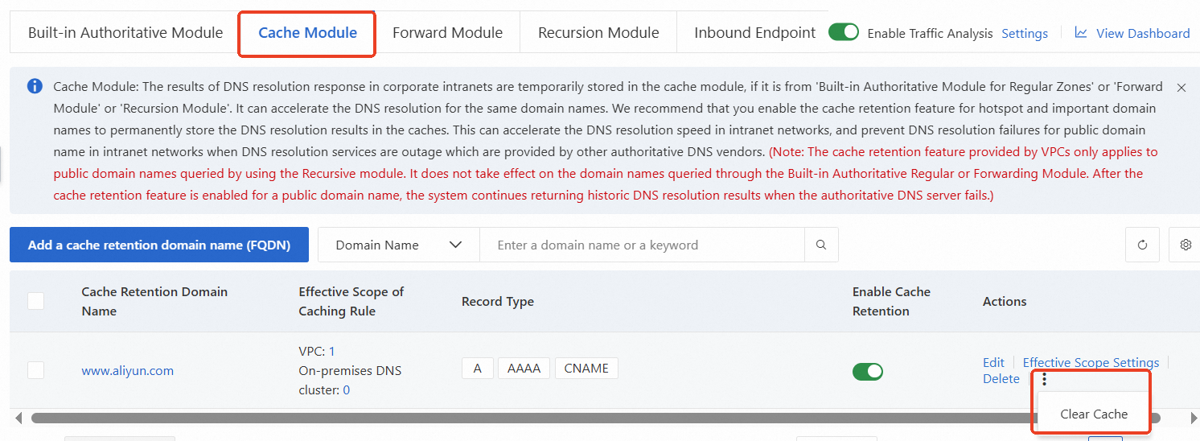
Task: Click scrollbar left arrow
Action: pos(18,418)
